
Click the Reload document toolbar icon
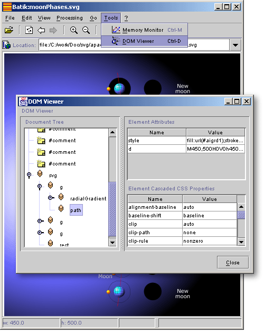[x=29, y=30]
